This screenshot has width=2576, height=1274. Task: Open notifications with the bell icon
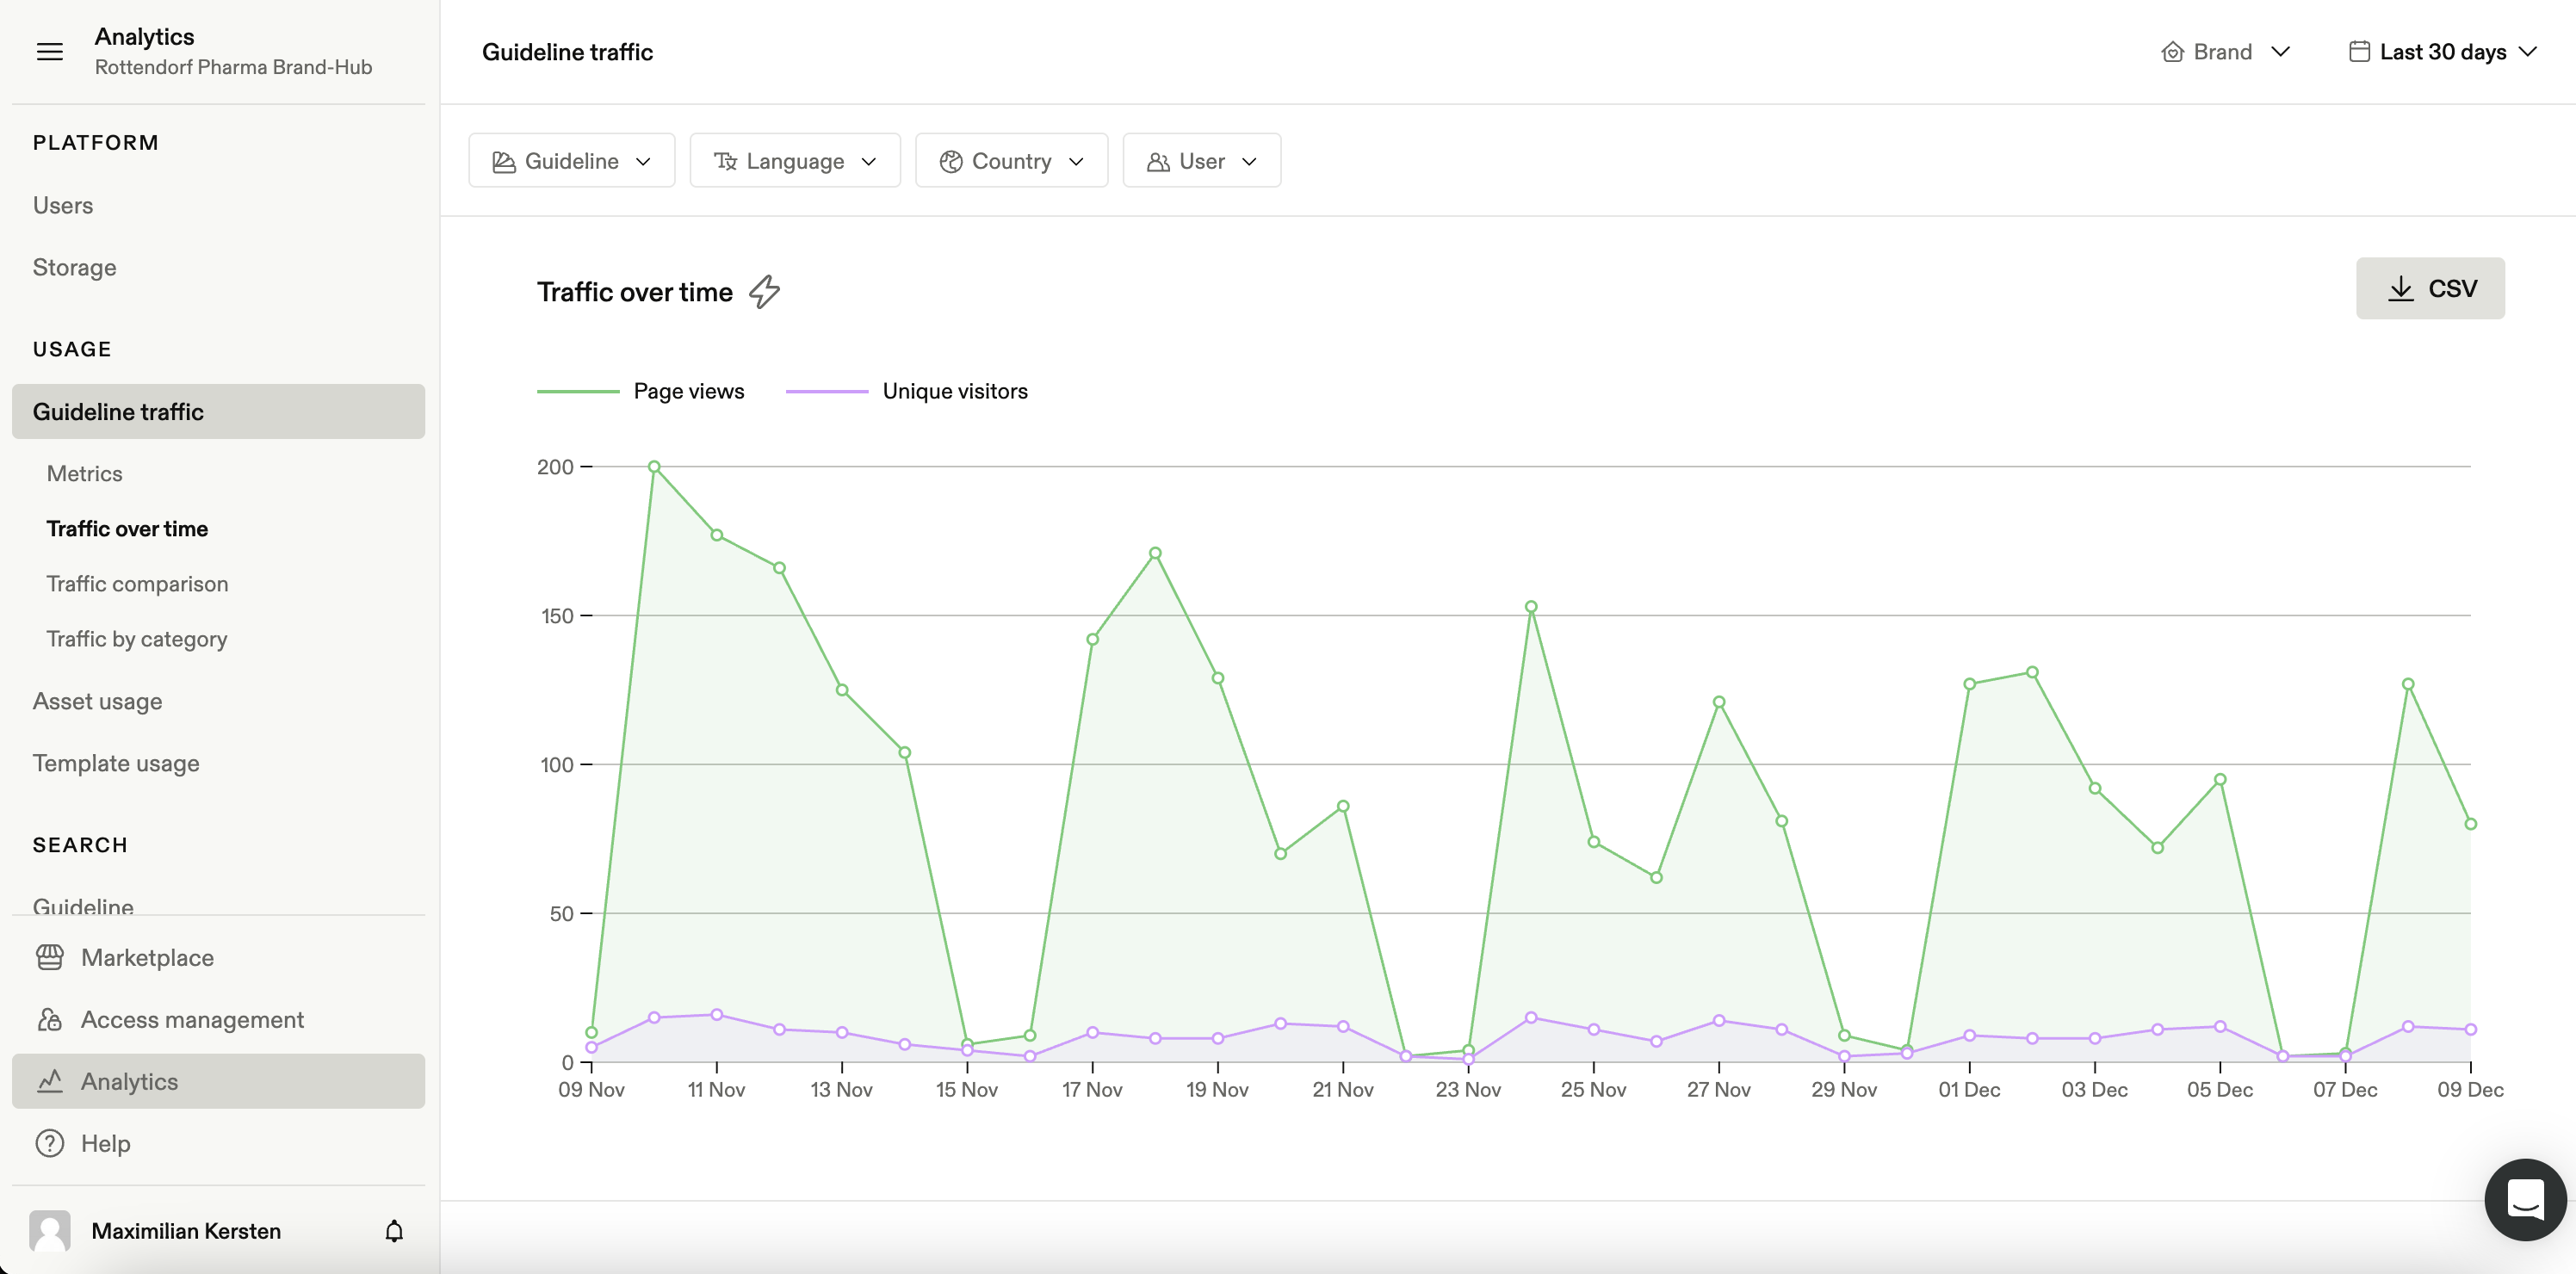tap(394, 1231)
